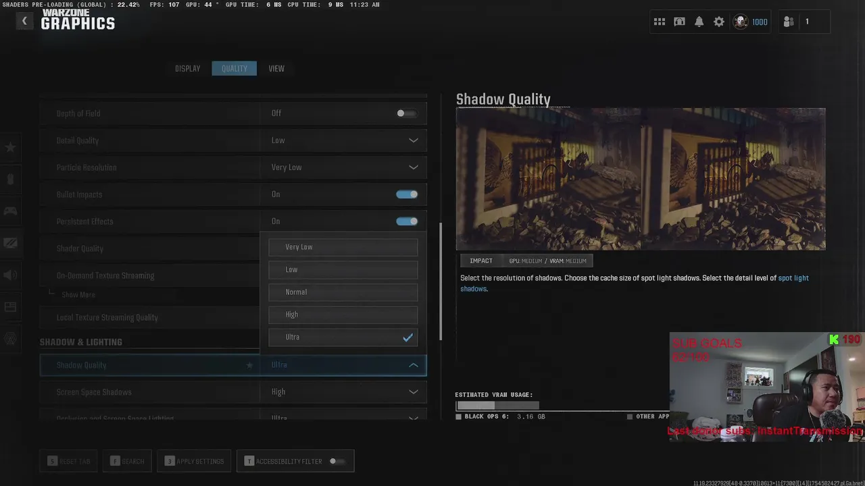Collapse the Shadow Quality dropdown chevron
The image size is (865, 486).
[x=413, y=365]
